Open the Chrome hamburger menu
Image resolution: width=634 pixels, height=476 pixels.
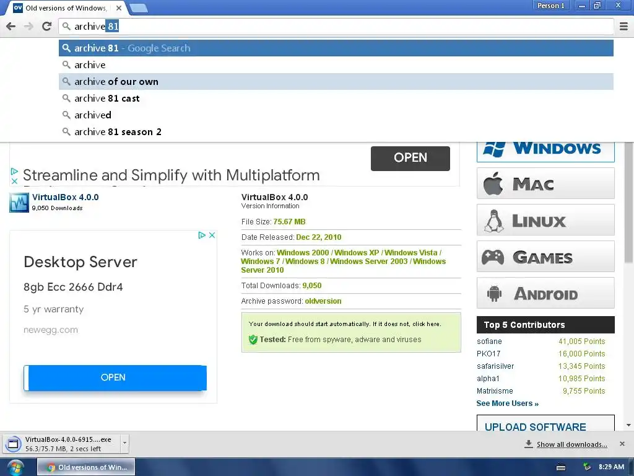(x=623, y=26)
